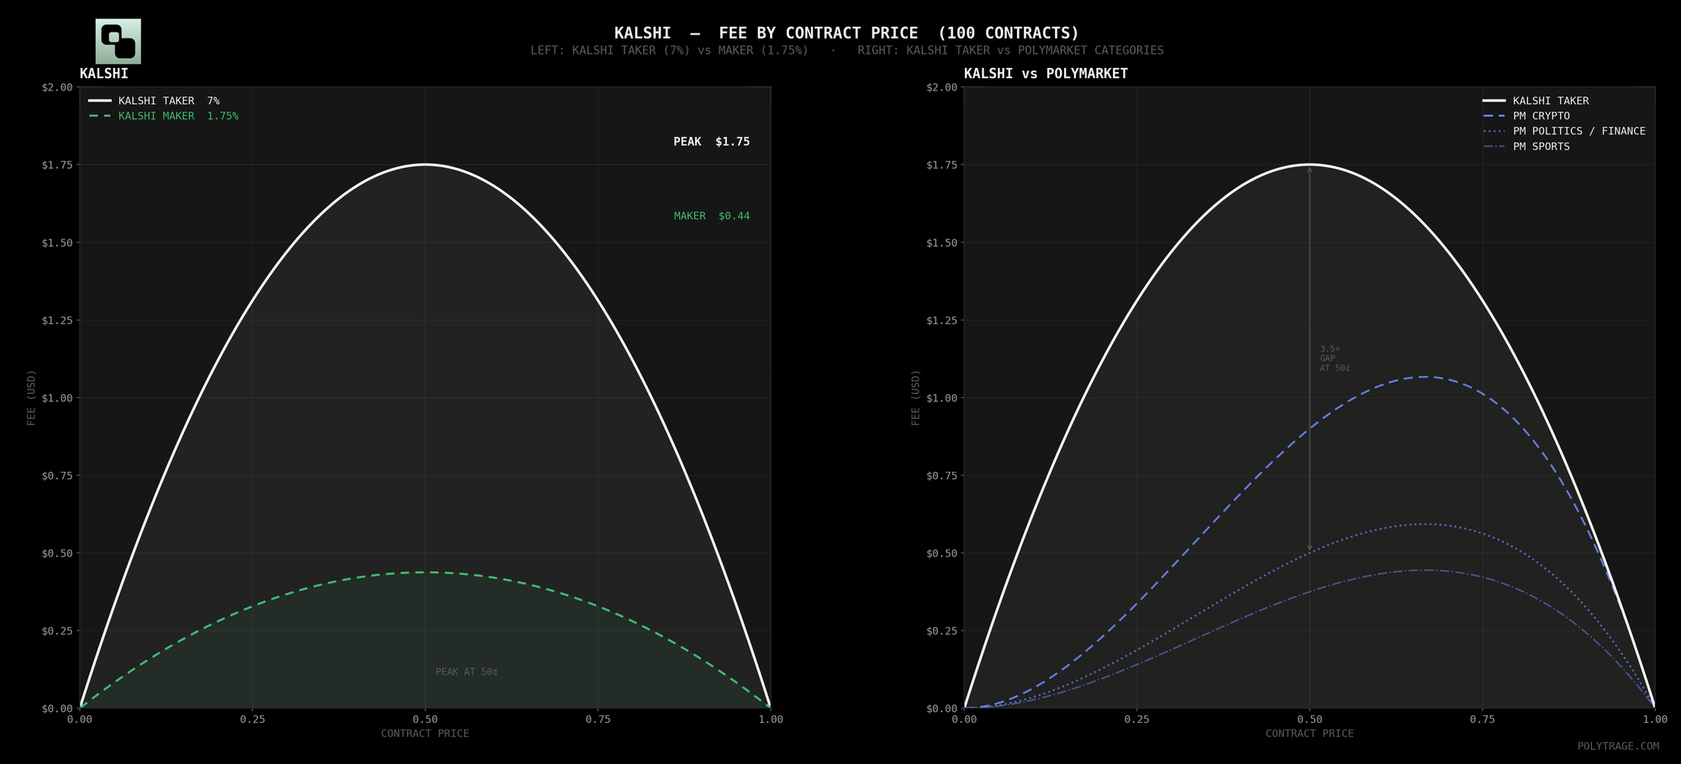Click the '$0.25' tick on right chart
This screenshot has width=1681, height=764.
942,631
